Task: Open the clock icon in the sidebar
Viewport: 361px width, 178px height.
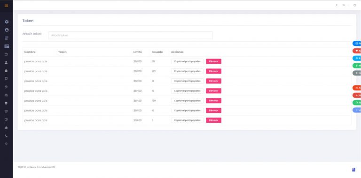Action: click(6, 119)
